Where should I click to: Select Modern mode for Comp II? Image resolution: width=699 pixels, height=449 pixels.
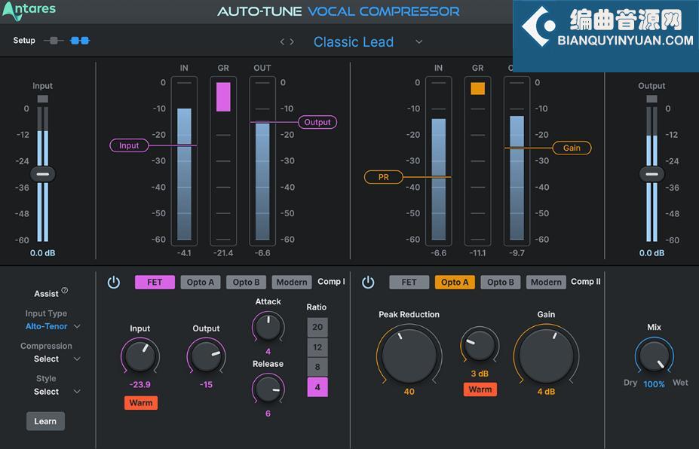click(546, 283)
